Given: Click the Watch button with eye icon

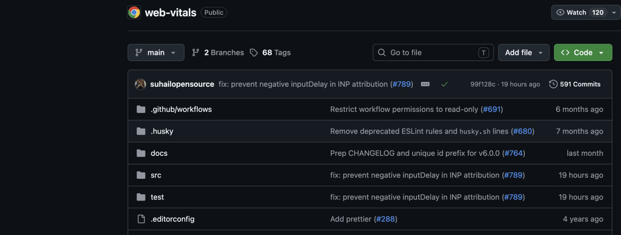Looking at the screenshot, I should pos(580,12).
